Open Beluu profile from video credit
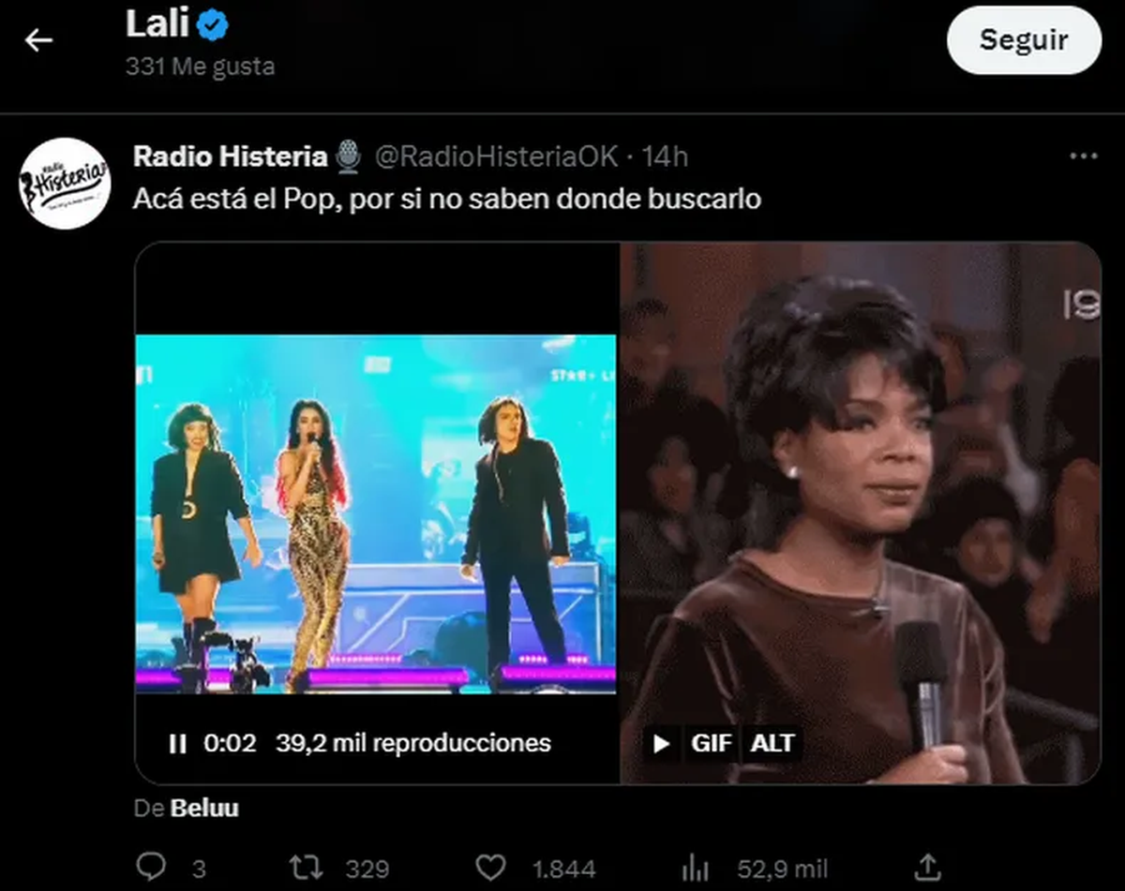Image resolution: width=1125 pixels, height=891 pixels. [x=204, y=808]
